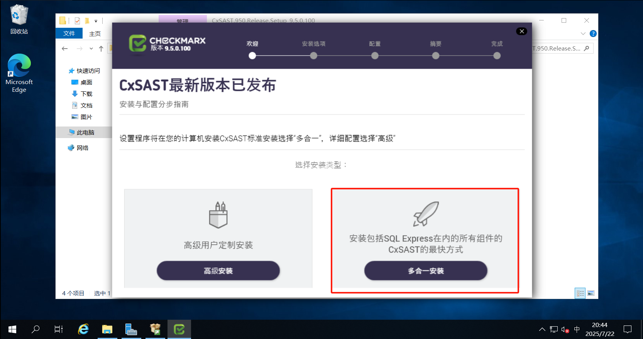643x339 pixels.
Task: Select the 配置 step marker
Action: tap(375, 56)
